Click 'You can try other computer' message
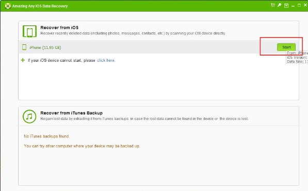Image resolution: width=308 pixels, height=191 pixels. pos(82,146)
